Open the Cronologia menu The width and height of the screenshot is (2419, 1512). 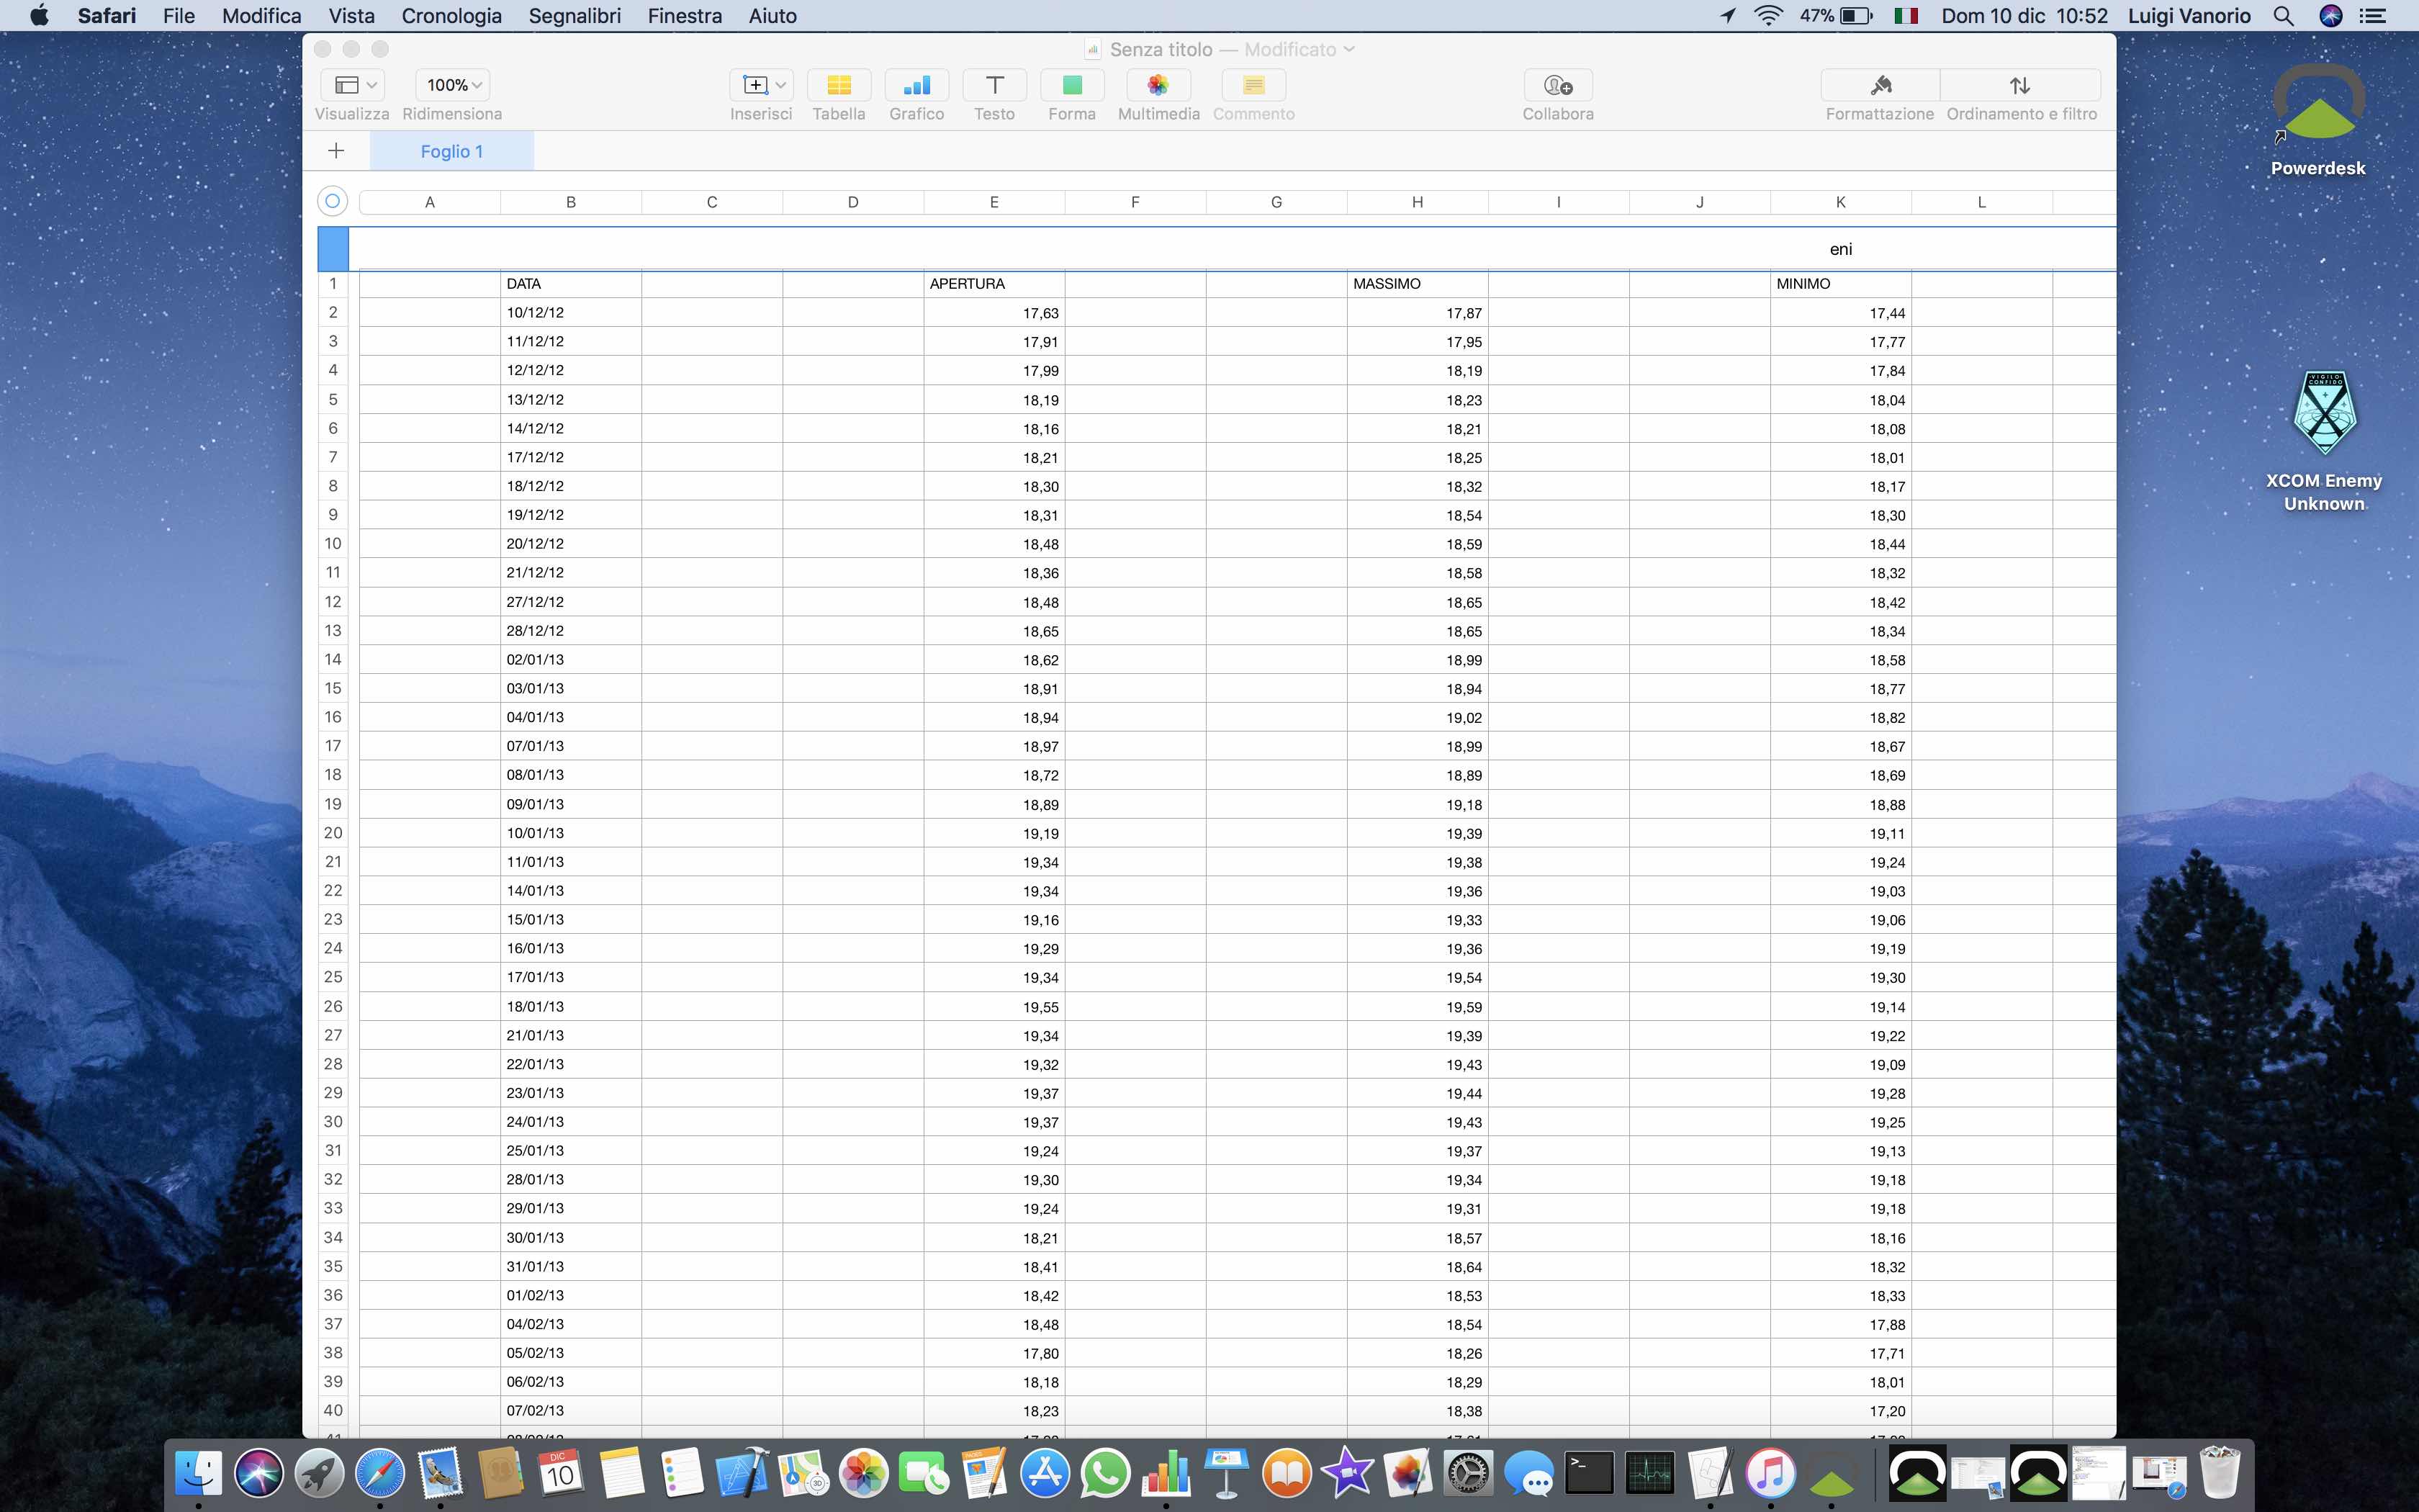tap(452, 16)
